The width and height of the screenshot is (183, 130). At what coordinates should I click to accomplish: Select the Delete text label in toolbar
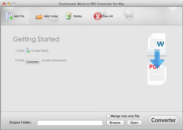point(78,16)
